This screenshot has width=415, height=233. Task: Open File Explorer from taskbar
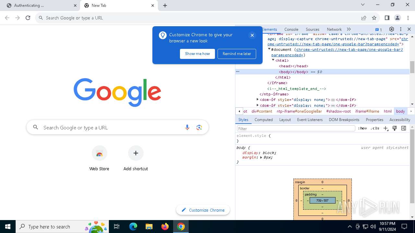pos(149,227)
